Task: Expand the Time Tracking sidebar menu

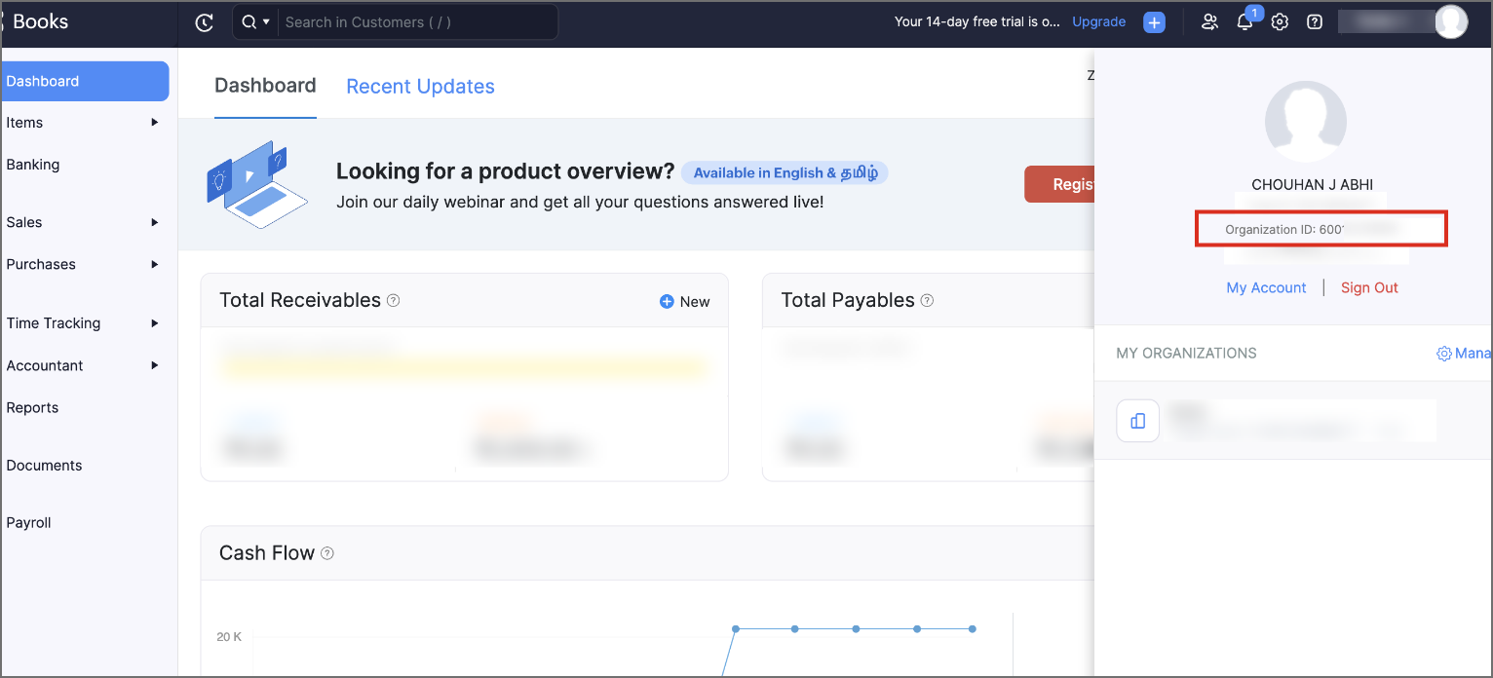Action: click(154, 323)
